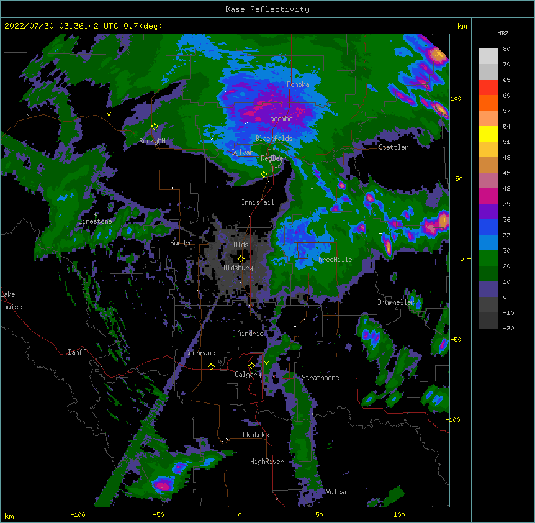Select the RedDeer label
Image resolution: width=535 pixels, height=523 pixels.
[274, 158]
